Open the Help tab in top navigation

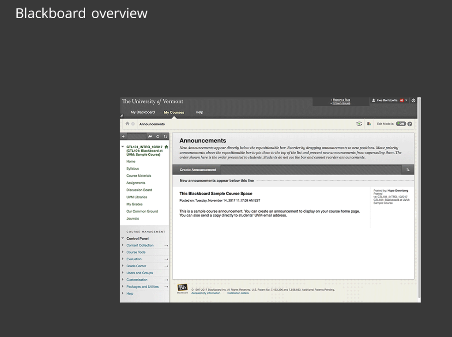(199, 112)
